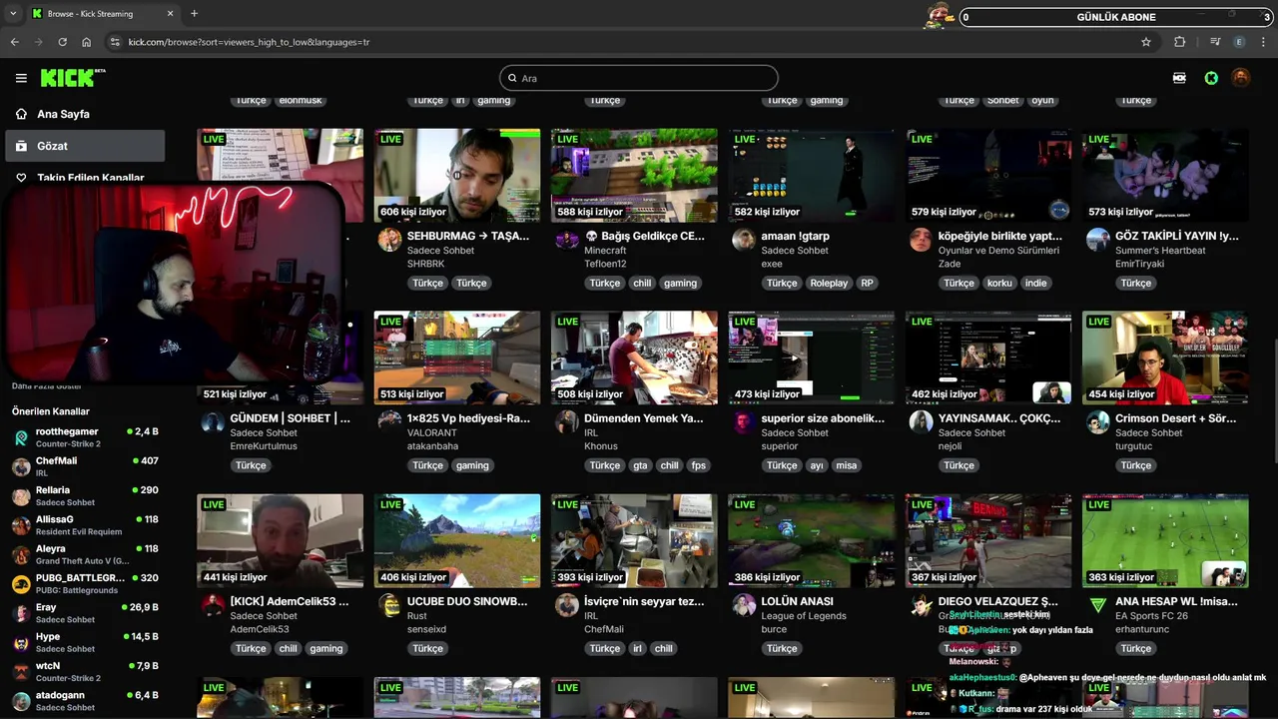Click Tefloen12 streamer avatar

[x=567, y=240]
